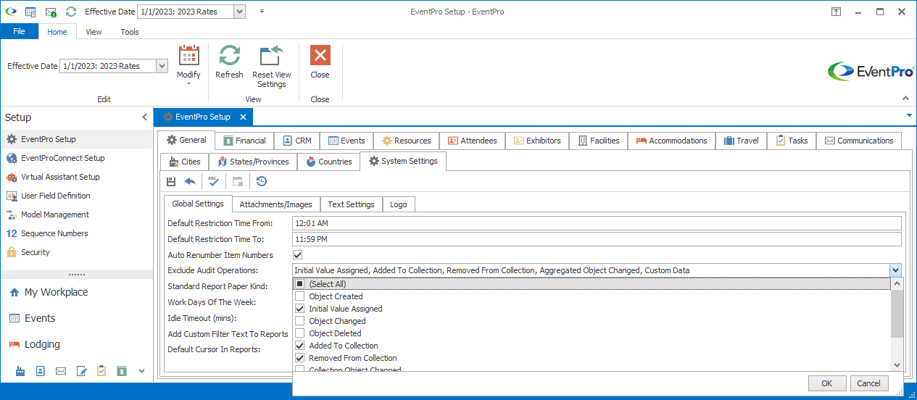Click the blue undo arrow icon

pos(190,182)
